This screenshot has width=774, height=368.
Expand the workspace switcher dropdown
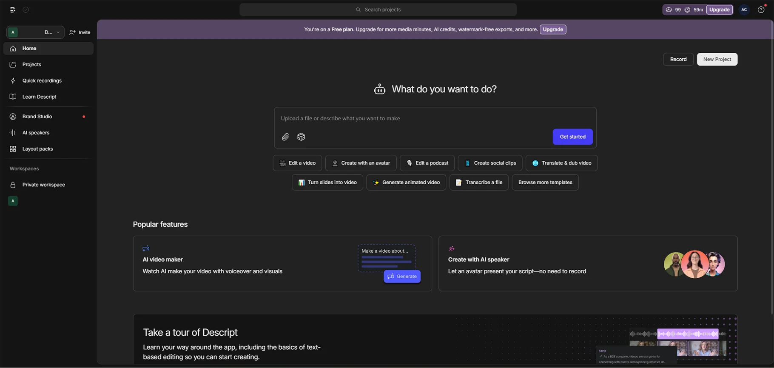point(35,32)
